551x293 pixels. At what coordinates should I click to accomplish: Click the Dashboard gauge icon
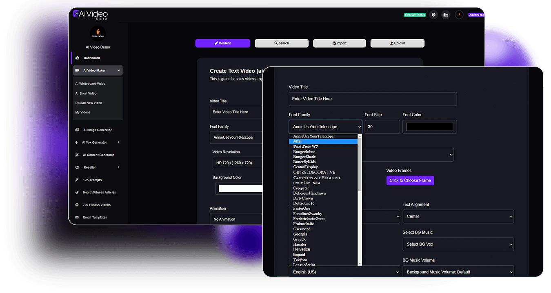78,58
